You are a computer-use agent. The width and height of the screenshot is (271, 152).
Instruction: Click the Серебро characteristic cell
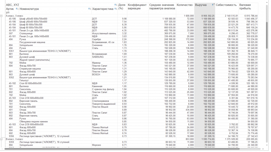[96, 39]
